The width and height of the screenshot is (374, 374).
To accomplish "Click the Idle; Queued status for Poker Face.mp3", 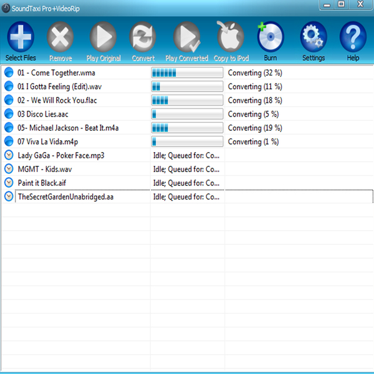I will coord(186,155).
